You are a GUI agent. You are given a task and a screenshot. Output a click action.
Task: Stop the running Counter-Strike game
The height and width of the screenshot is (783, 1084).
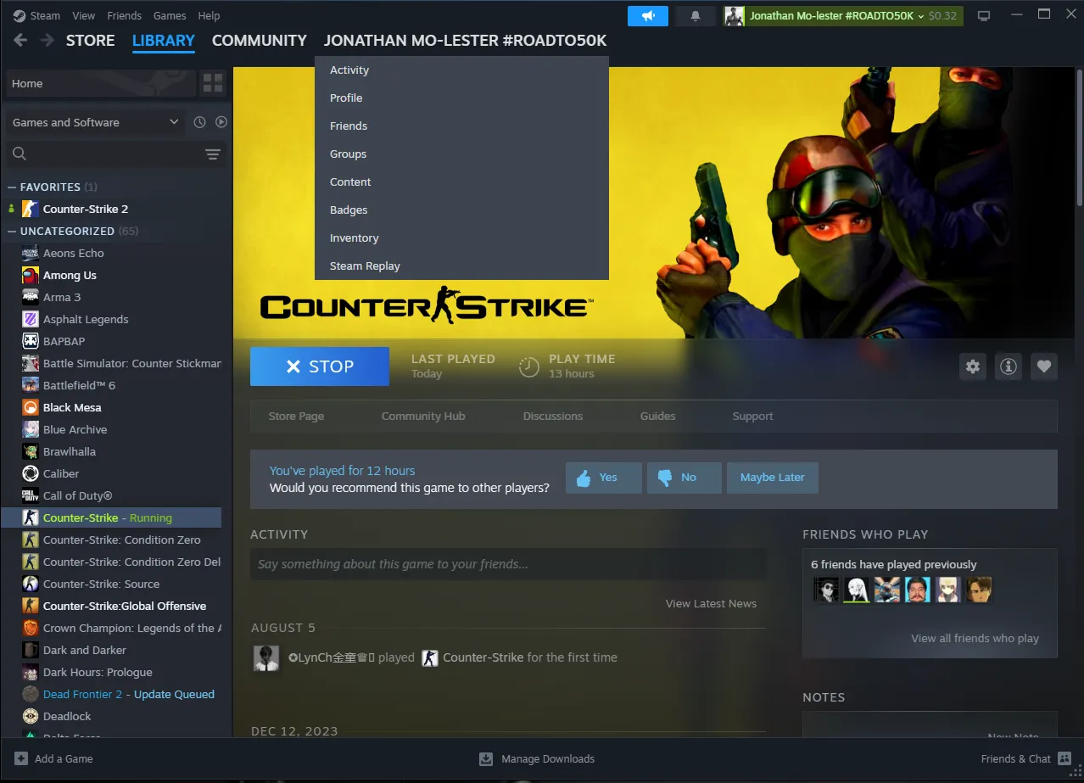tap(320, 366)
